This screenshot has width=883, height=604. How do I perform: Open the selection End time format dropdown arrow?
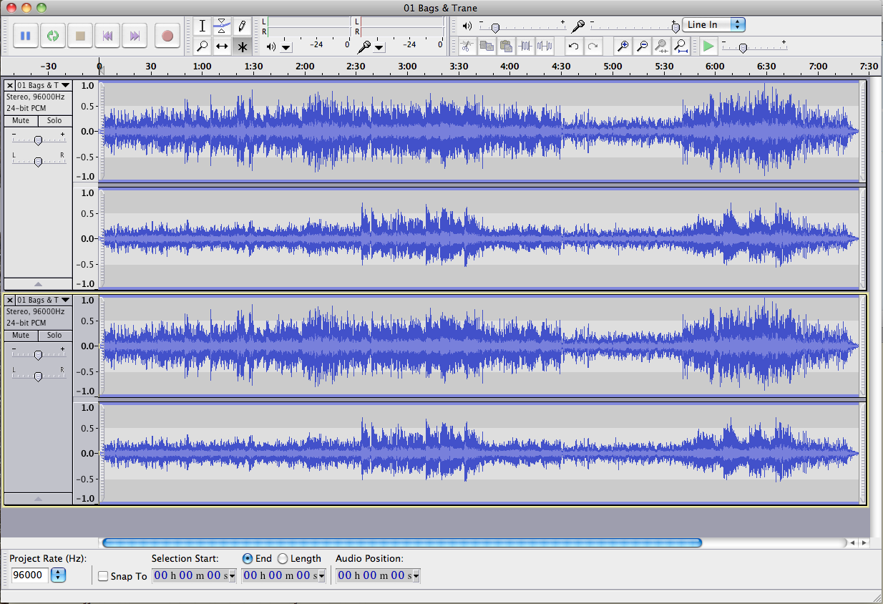tap(321, 576)
